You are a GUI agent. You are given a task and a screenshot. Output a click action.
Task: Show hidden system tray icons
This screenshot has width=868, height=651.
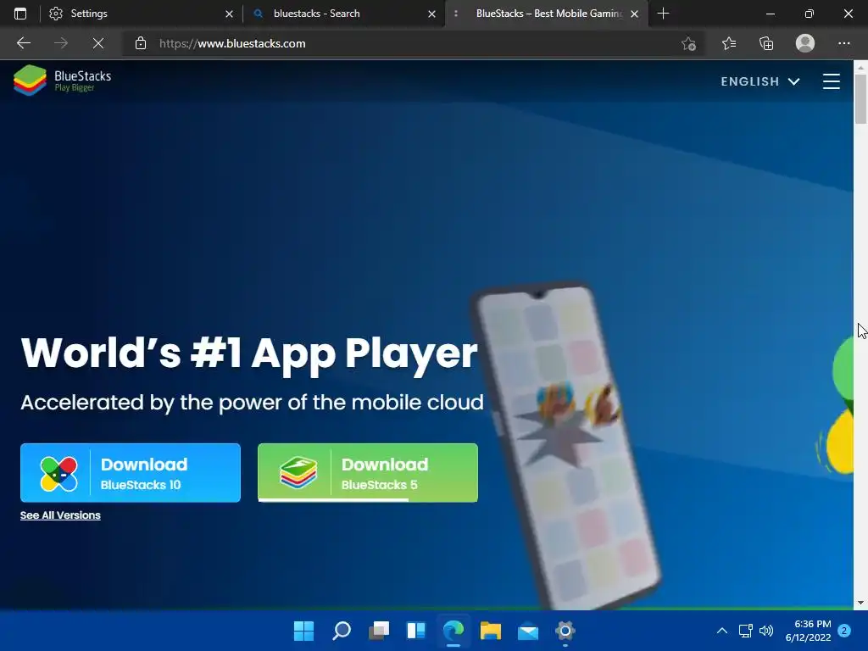[722, 631]
